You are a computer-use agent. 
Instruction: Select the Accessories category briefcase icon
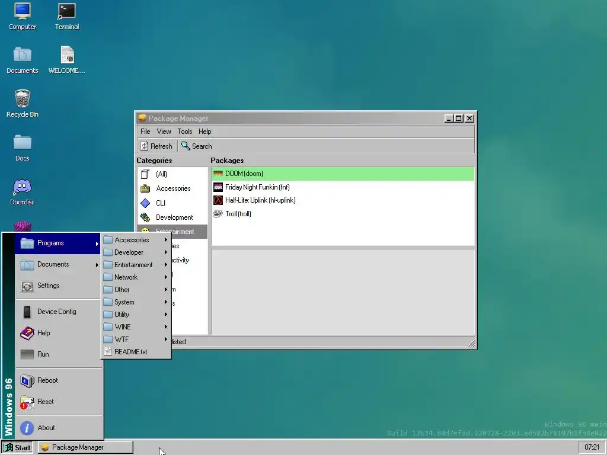click(145, 188)
